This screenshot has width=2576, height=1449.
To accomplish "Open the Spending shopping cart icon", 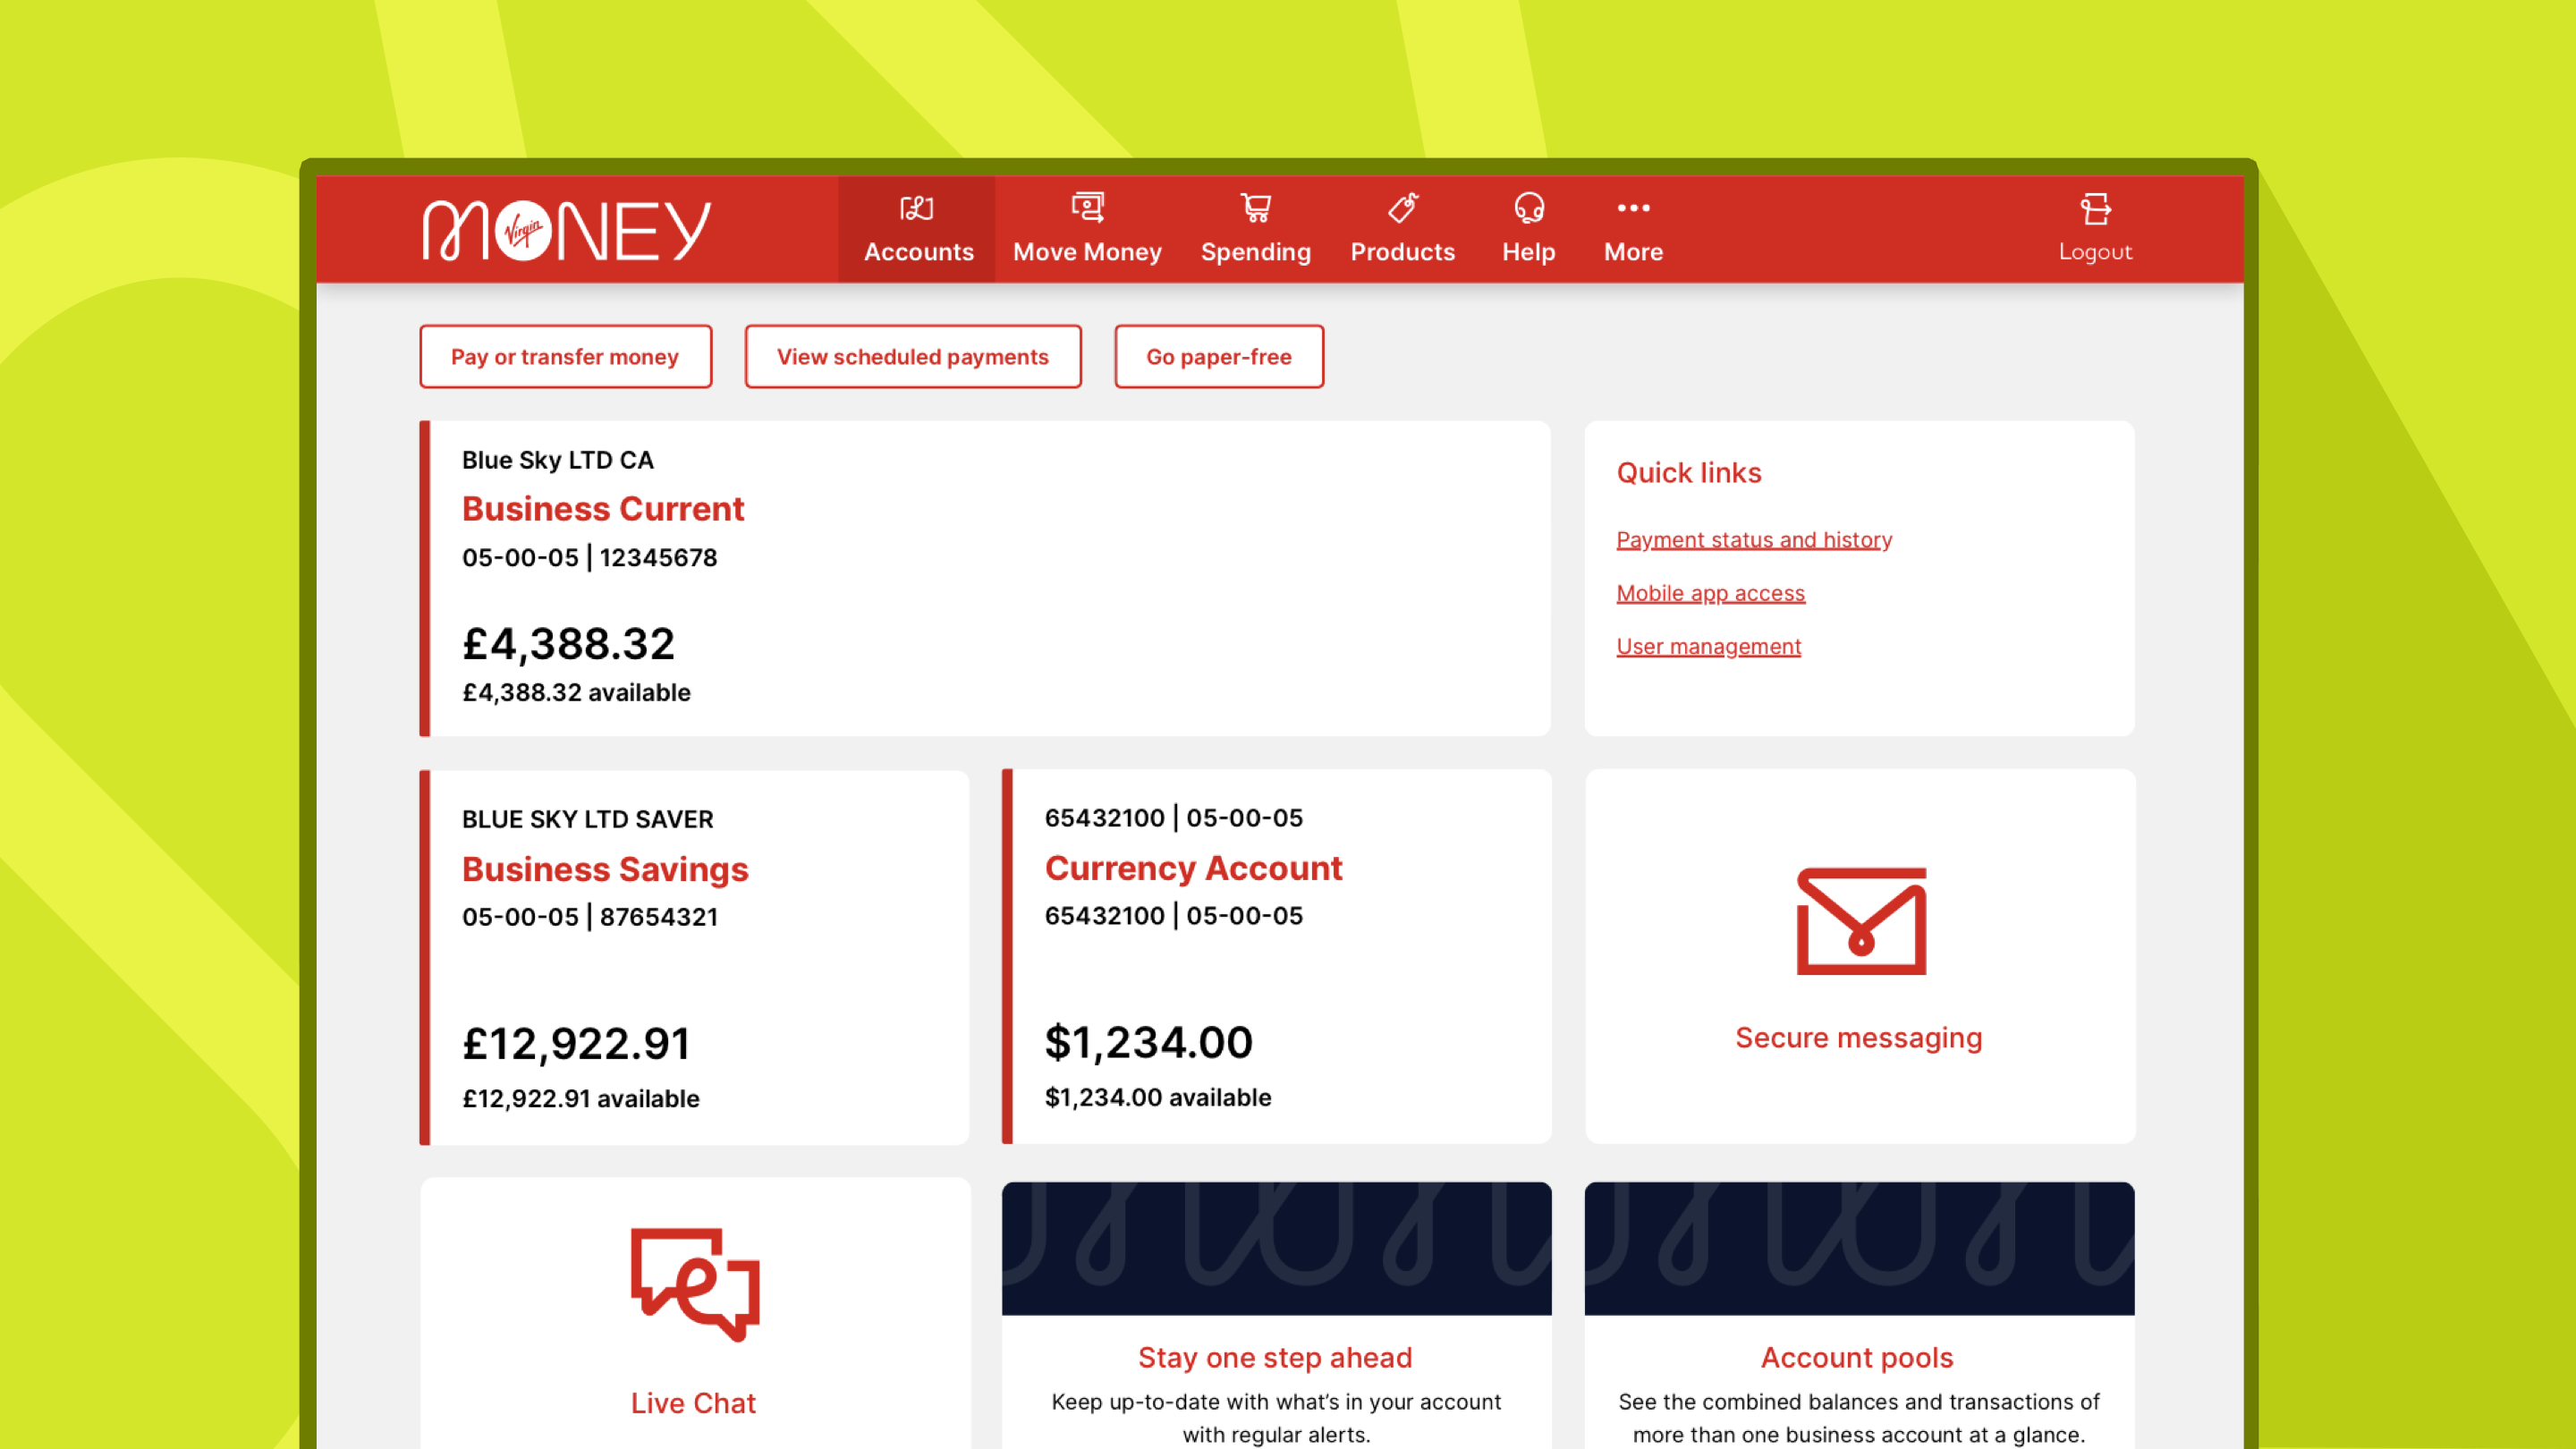I will pos(1255,208).
